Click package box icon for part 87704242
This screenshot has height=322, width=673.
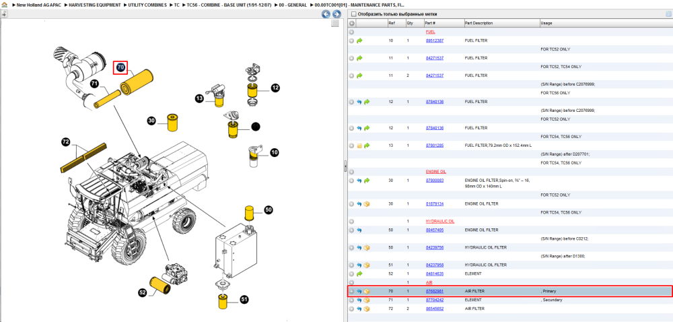[367, 300]
